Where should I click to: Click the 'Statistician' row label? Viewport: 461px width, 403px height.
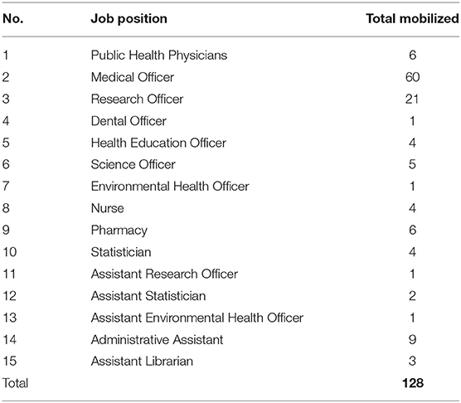pos(121,252)
